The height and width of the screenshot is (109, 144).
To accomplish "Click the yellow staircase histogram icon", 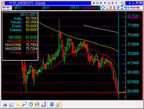I will point(18,104).
